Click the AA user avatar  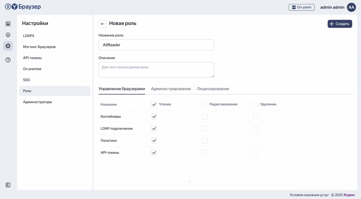[x=351, y=7]
